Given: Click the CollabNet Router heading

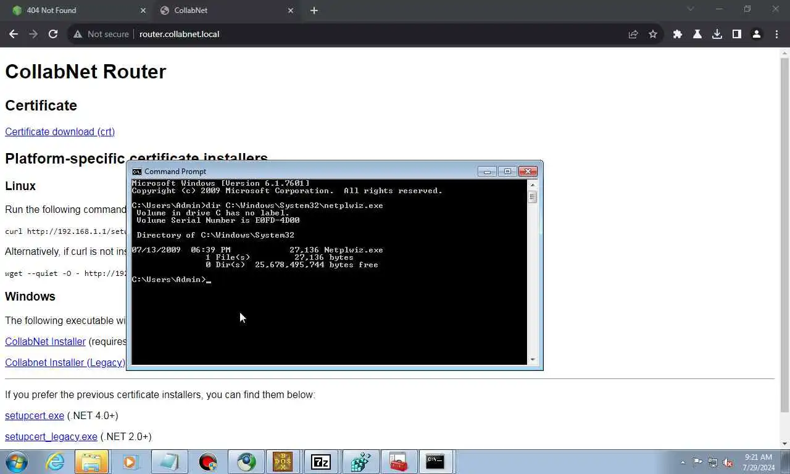Looking at the screenshot, I should [x=85, y=72].
